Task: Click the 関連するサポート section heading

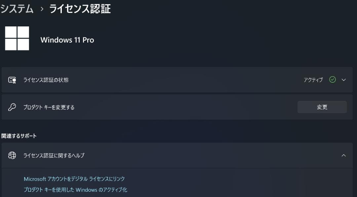Action: pos(18,136)
